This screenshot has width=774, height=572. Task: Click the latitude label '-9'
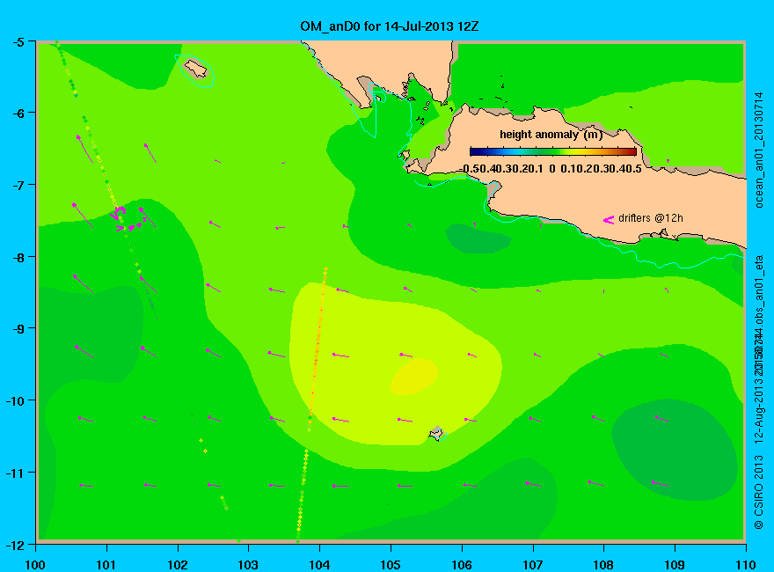(18, 329)
